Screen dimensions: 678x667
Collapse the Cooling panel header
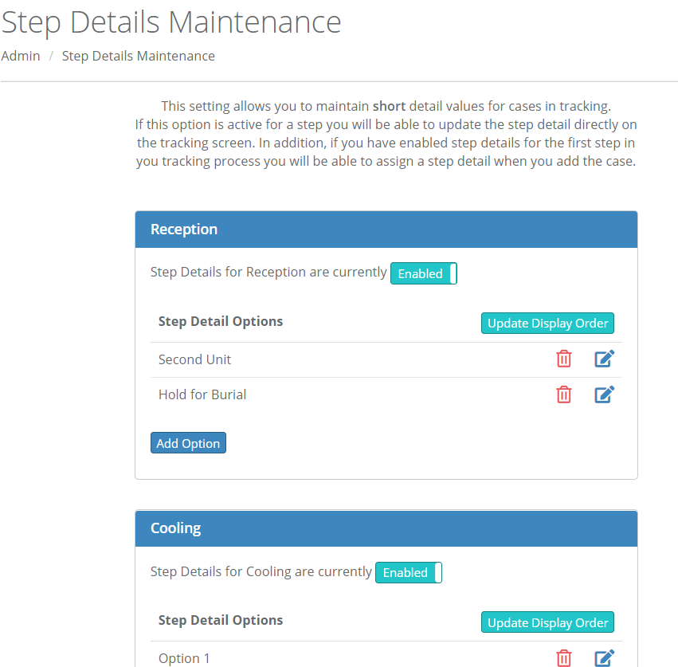386,528
